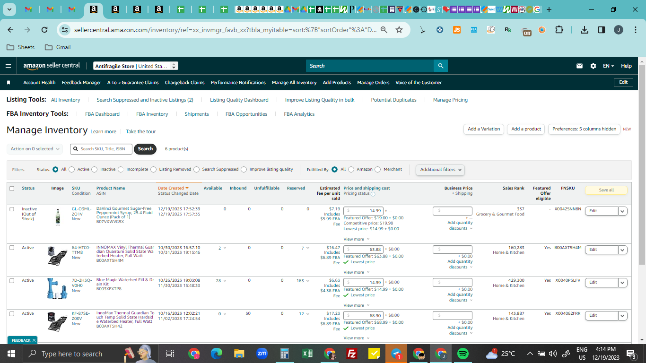Go back with the browser back arrow

(x=10, y=30)
